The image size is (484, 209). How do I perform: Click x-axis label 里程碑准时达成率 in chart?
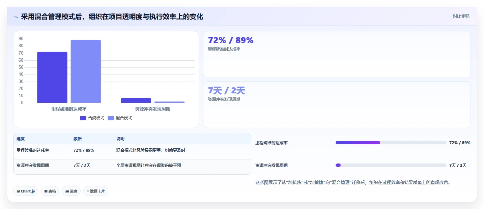point(69,109)
